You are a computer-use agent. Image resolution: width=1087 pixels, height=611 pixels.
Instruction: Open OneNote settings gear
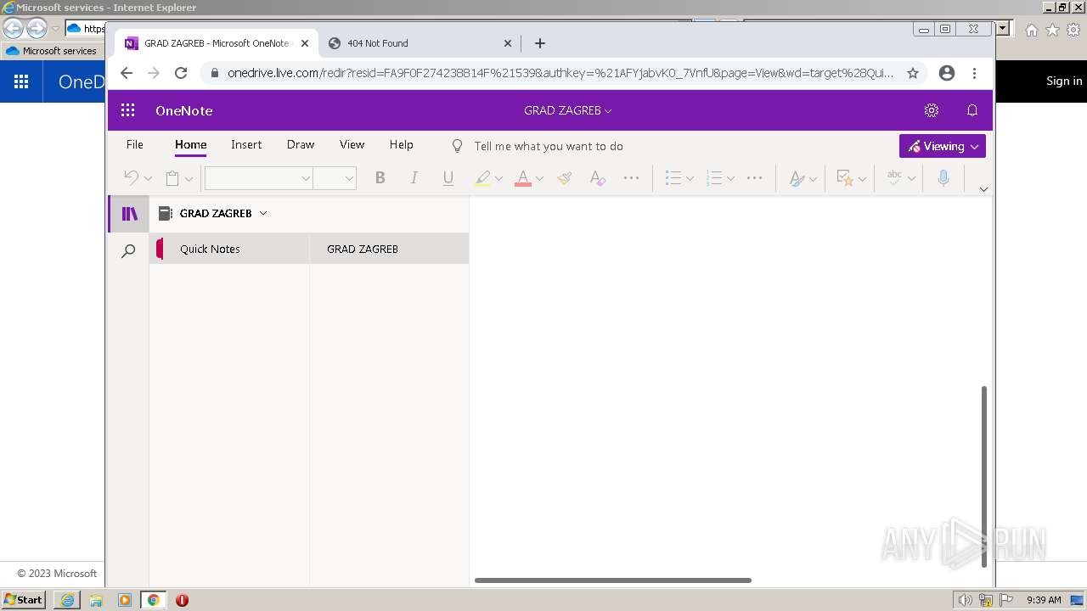point(932,110)
